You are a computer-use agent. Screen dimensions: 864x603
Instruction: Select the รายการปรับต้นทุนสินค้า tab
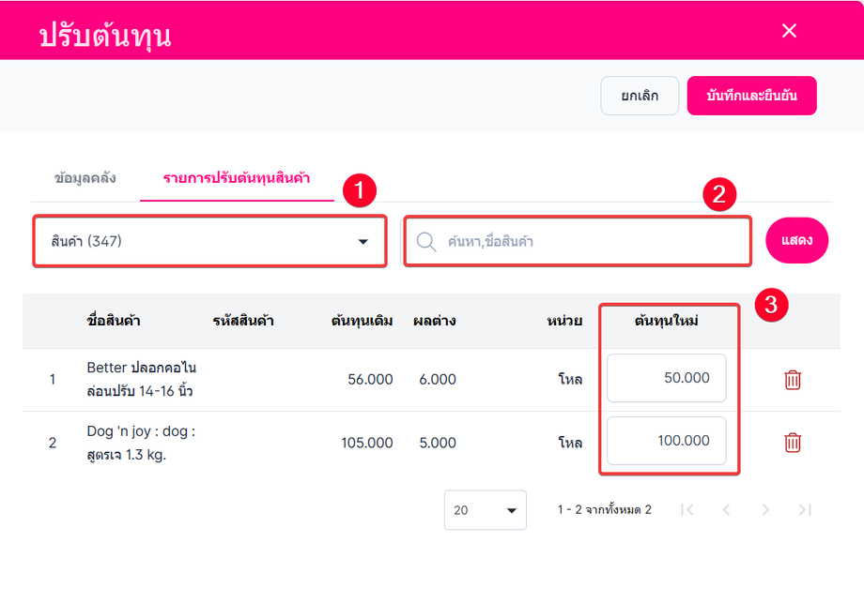coord(237,177)
